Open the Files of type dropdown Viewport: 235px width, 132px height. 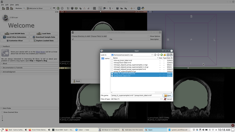tap(161, 99)
